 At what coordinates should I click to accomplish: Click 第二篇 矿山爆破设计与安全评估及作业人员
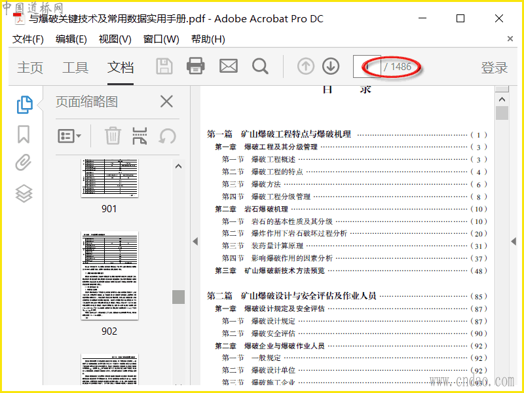347,296
